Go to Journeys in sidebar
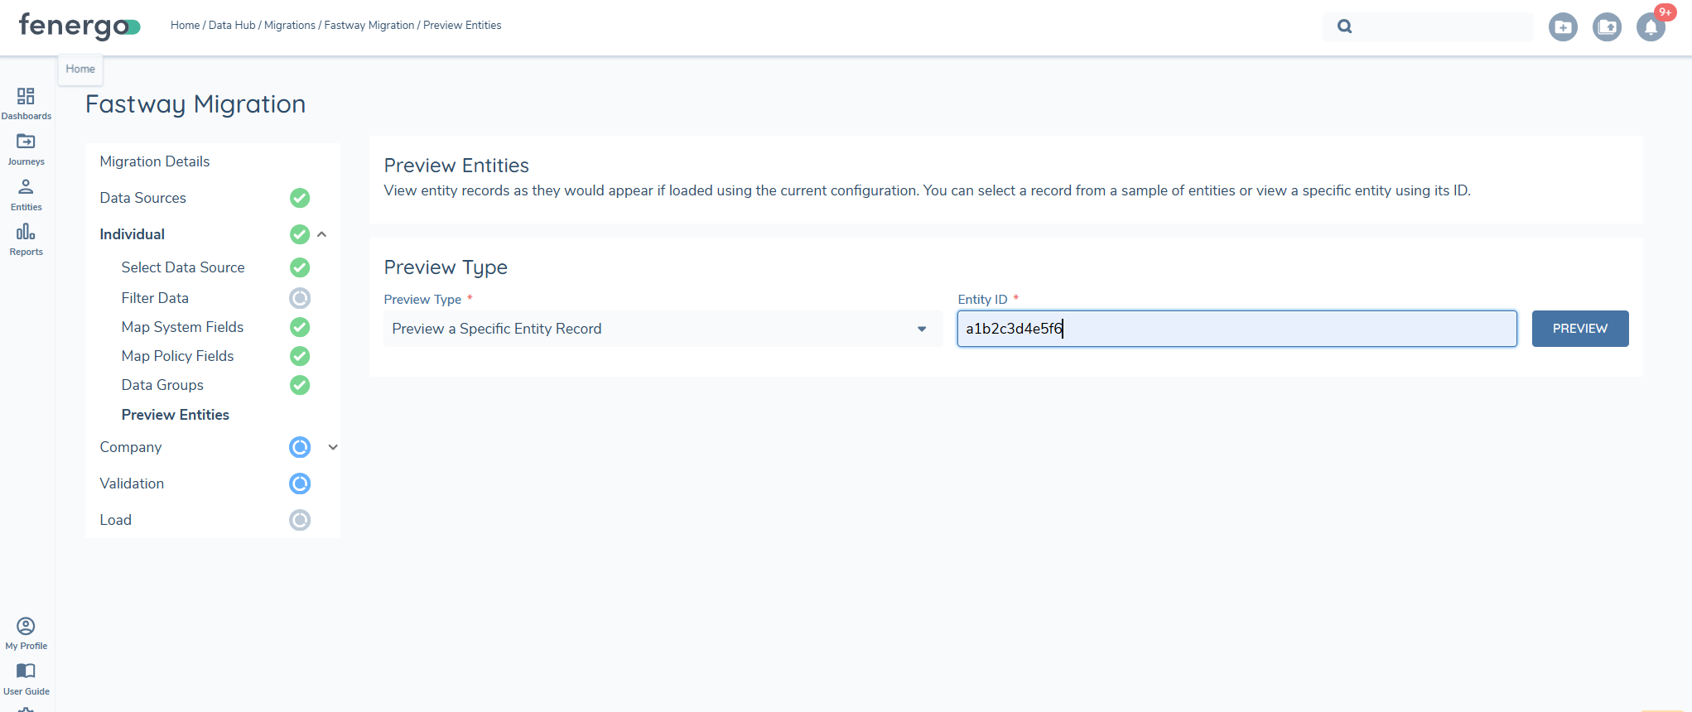 tap(26, 148)
